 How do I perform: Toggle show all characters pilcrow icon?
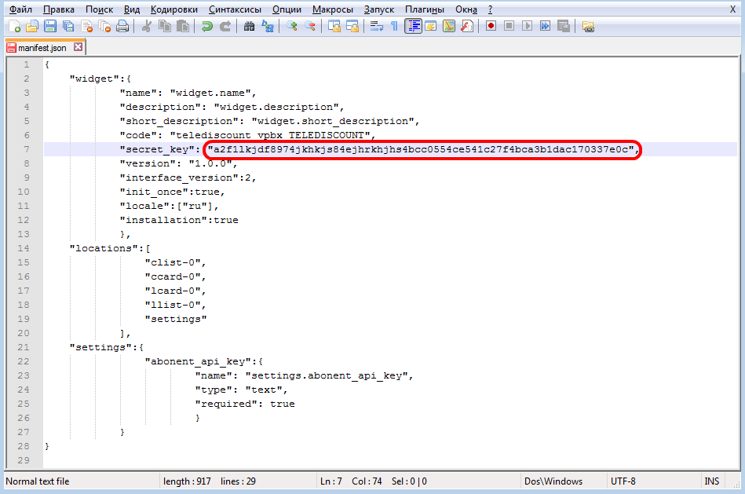coord(394,27)
